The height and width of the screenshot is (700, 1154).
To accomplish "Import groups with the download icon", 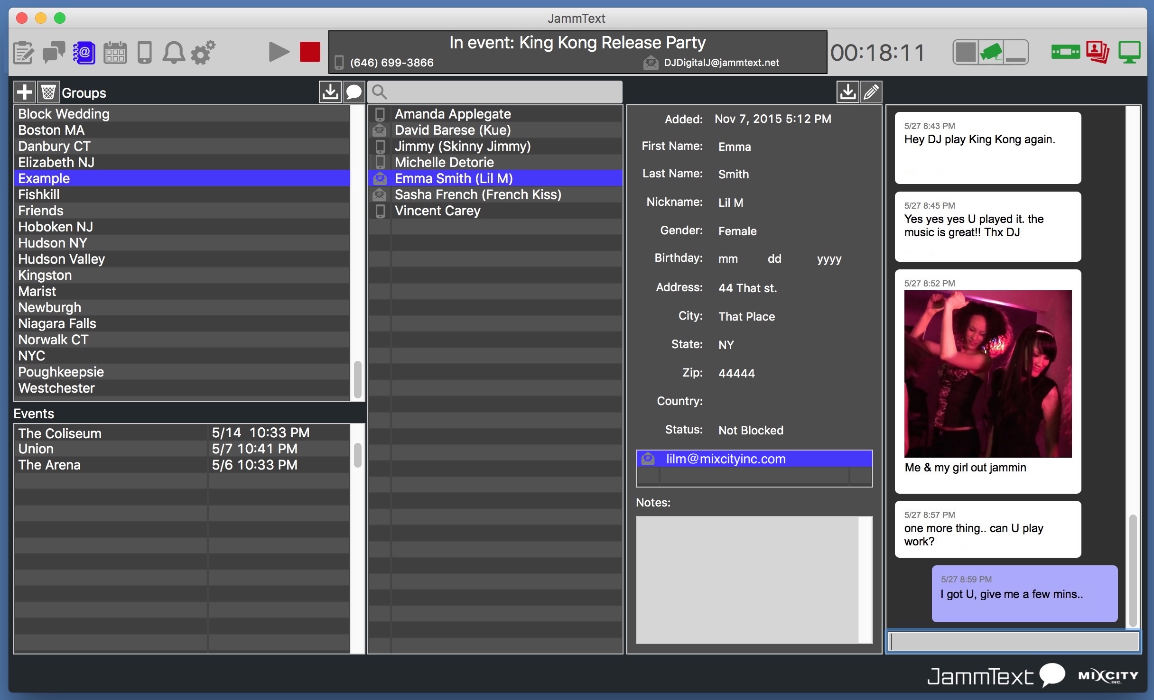I will point(330,92).
